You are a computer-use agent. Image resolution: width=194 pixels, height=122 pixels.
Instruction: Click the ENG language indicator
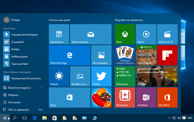[190, 118]
